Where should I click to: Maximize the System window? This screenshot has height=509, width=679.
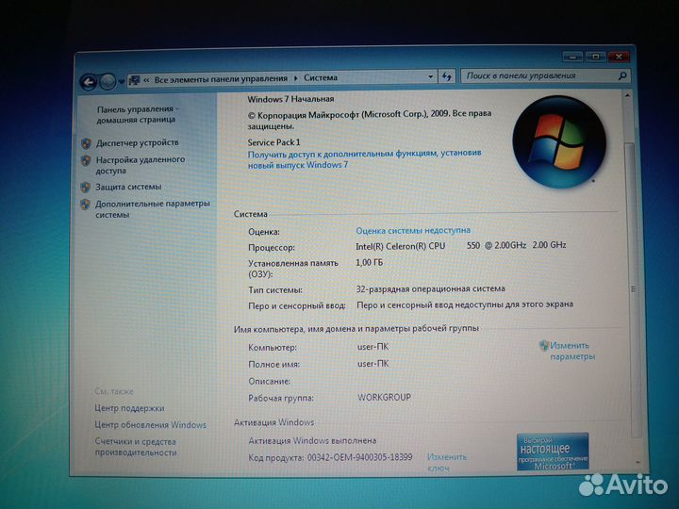[595, 57]
